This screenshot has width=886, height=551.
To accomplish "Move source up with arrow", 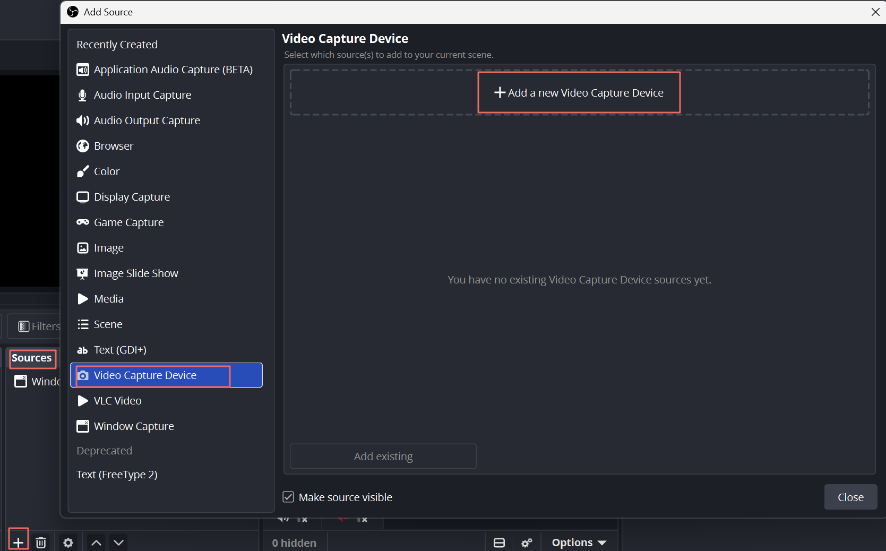I will 96,543.
